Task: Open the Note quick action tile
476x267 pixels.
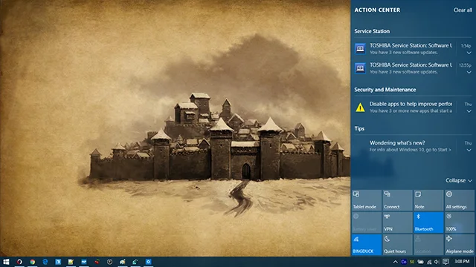Action: pyautogui.click(x=428, y=200)
